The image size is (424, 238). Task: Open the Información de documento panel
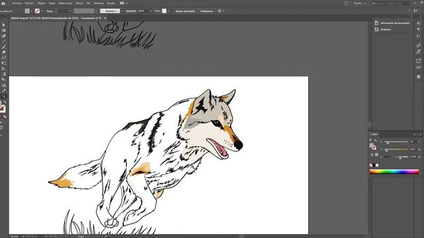(392, 23)
